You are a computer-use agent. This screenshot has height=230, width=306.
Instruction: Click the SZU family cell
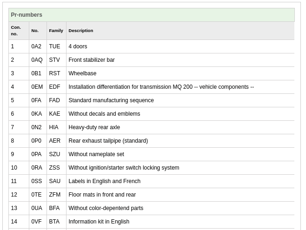click(56, 154)
